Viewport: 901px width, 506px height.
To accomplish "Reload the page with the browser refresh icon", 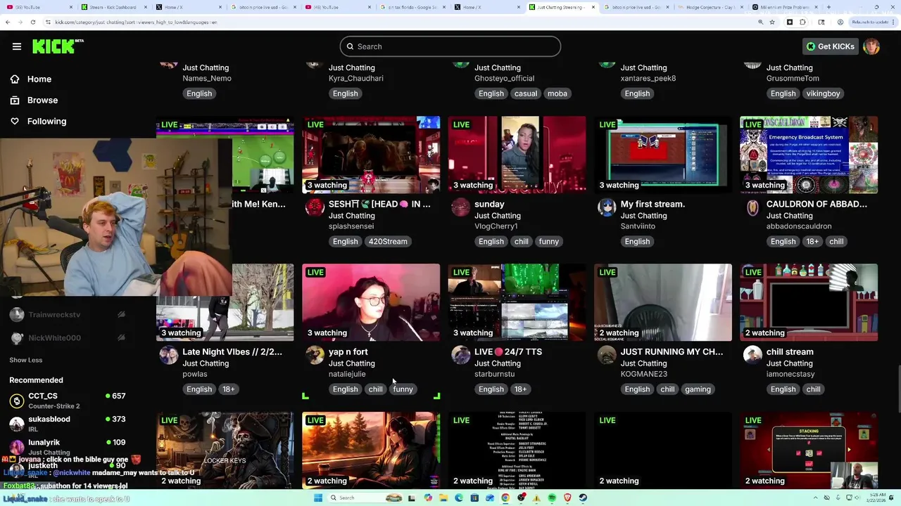I will (x=33, y=22).
